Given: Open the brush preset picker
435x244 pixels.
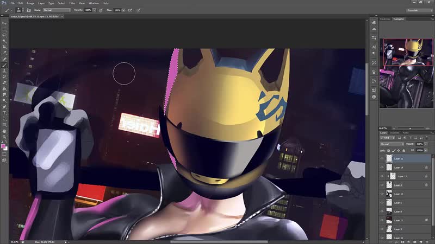Looking at the screenshot, I should pos(19,10).
